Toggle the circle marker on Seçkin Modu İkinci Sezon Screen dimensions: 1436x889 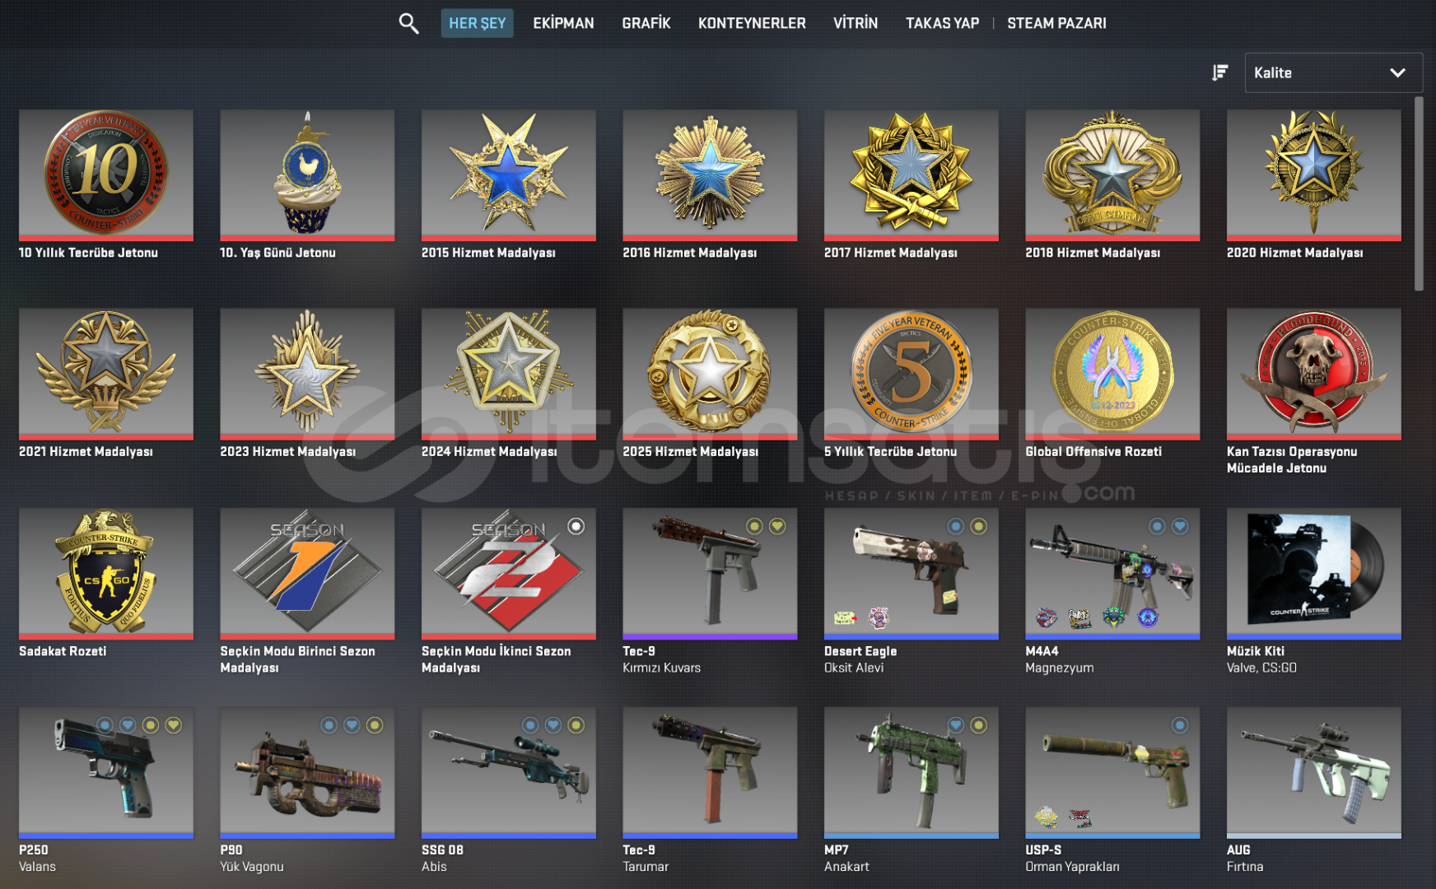point(576,526)
